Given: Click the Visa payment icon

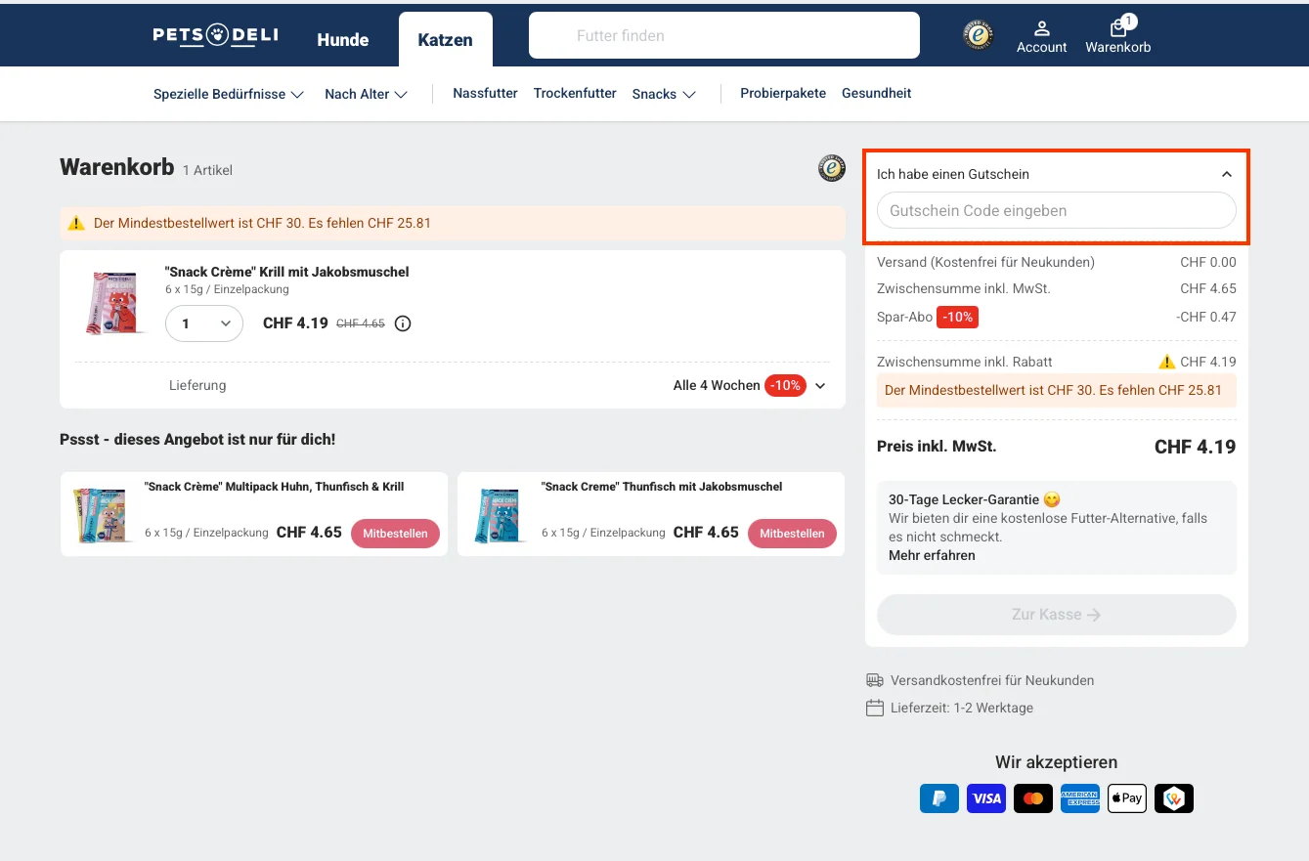Looking at the screenshot, I should pos(985,798).
